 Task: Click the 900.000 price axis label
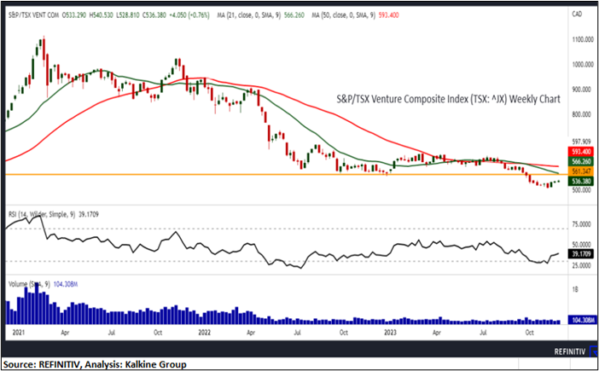point(580,90)
